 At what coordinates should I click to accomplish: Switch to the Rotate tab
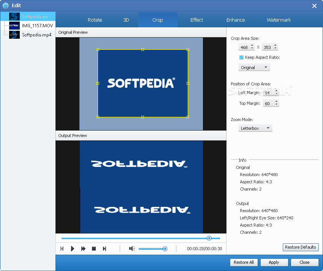[x=95, y=20]
